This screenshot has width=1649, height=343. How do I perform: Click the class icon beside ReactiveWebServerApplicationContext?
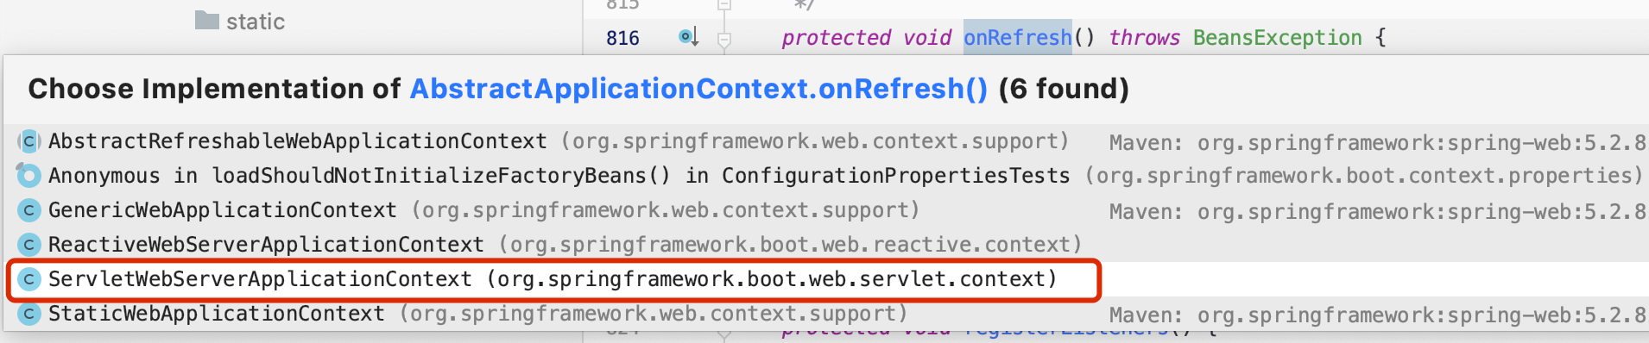tap(29, 245)
